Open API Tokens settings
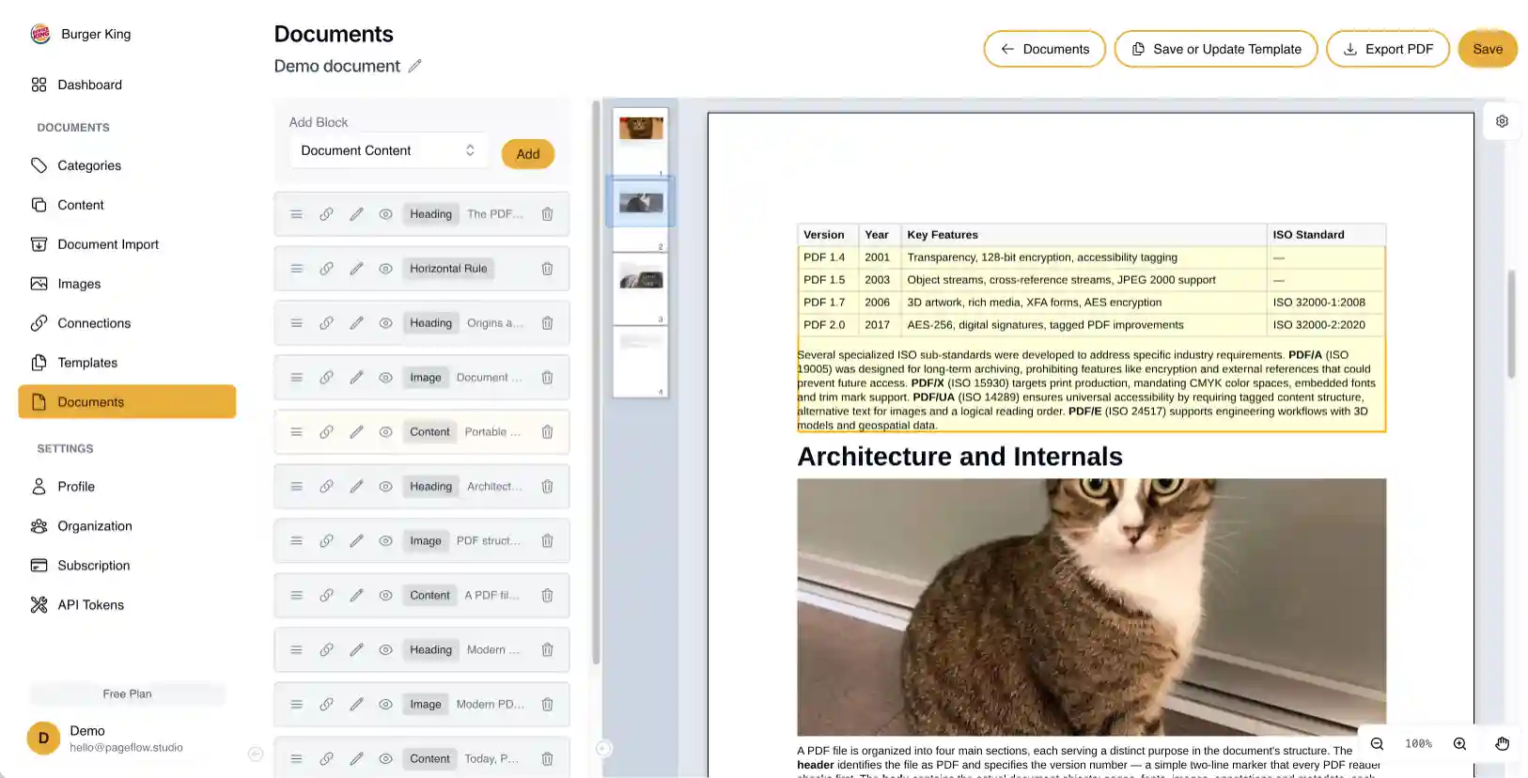The image size is (1528, 778). point(127,605)
